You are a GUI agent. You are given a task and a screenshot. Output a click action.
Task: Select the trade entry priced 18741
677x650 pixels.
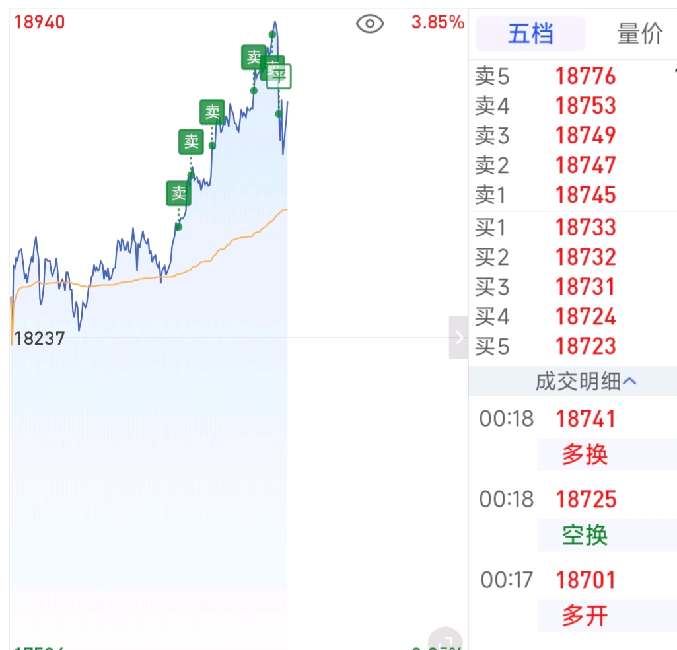pos(585,419)
